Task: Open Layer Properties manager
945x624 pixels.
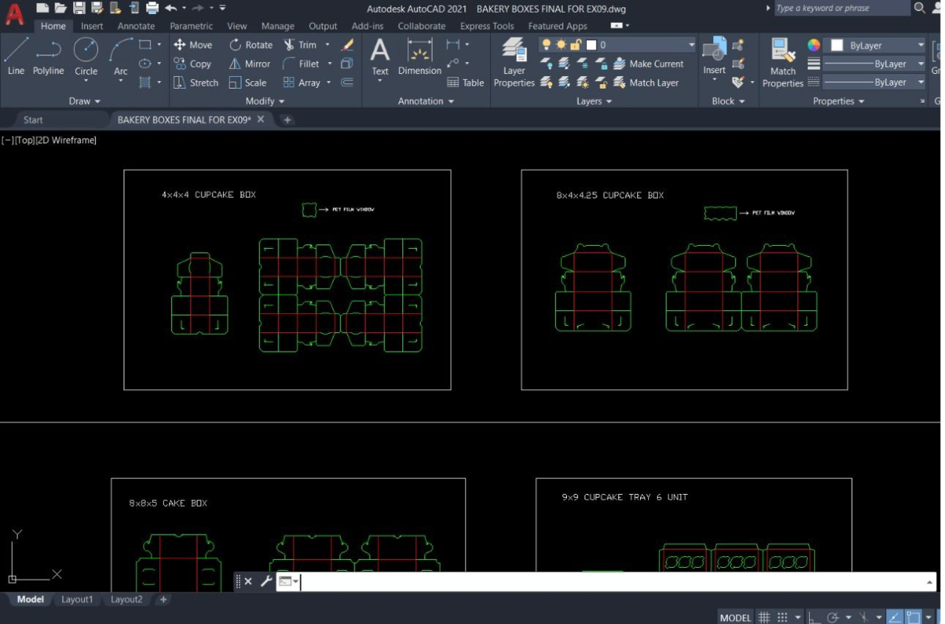Action: (514, 63)
